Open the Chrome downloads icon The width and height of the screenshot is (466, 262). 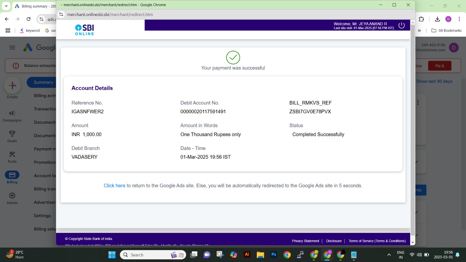tap(437, 19)
